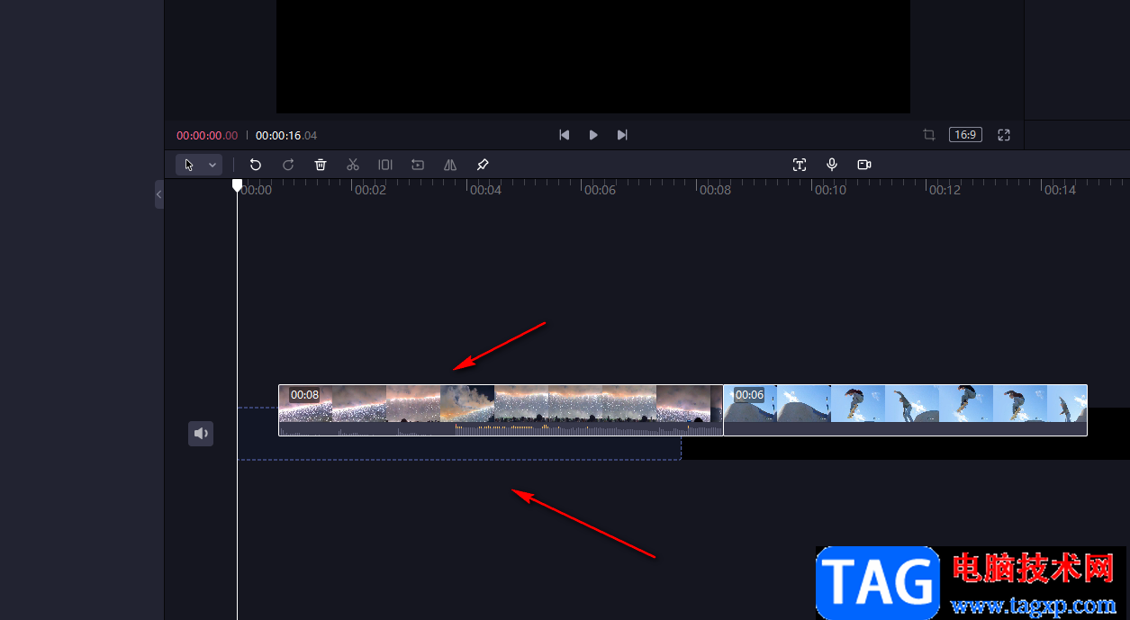Click the current time 00:00:00.00 display

pos(207,136)
